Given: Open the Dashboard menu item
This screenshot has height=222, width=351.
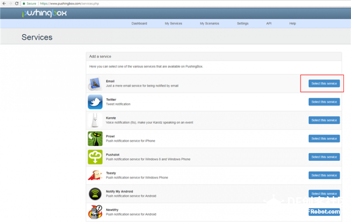Looking at the screenshot, I should [x=139, y=23].
